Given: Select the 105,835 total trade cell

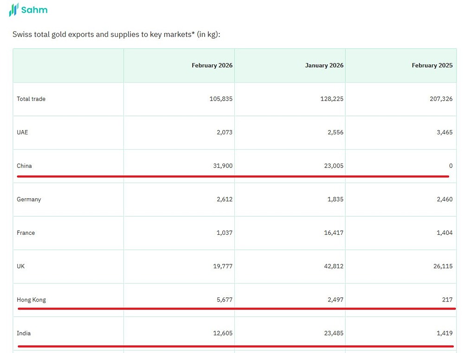Looking at the screenshot, I should click(221, 99).
